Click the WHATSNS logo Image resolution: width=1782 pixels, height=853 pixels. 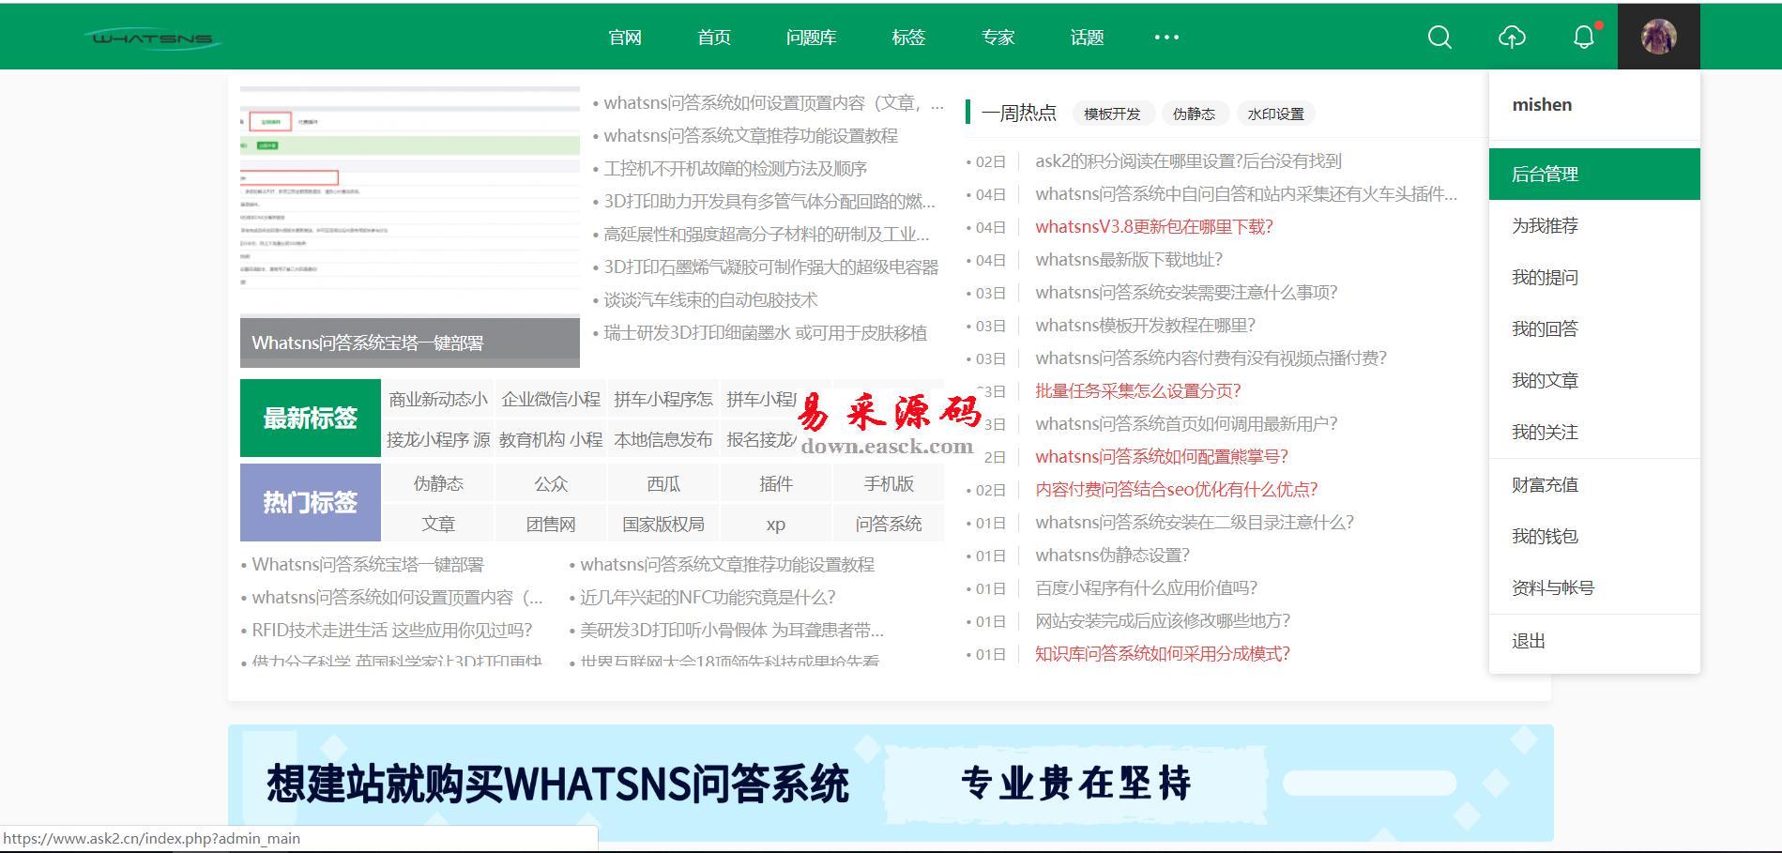coord(153,38)
